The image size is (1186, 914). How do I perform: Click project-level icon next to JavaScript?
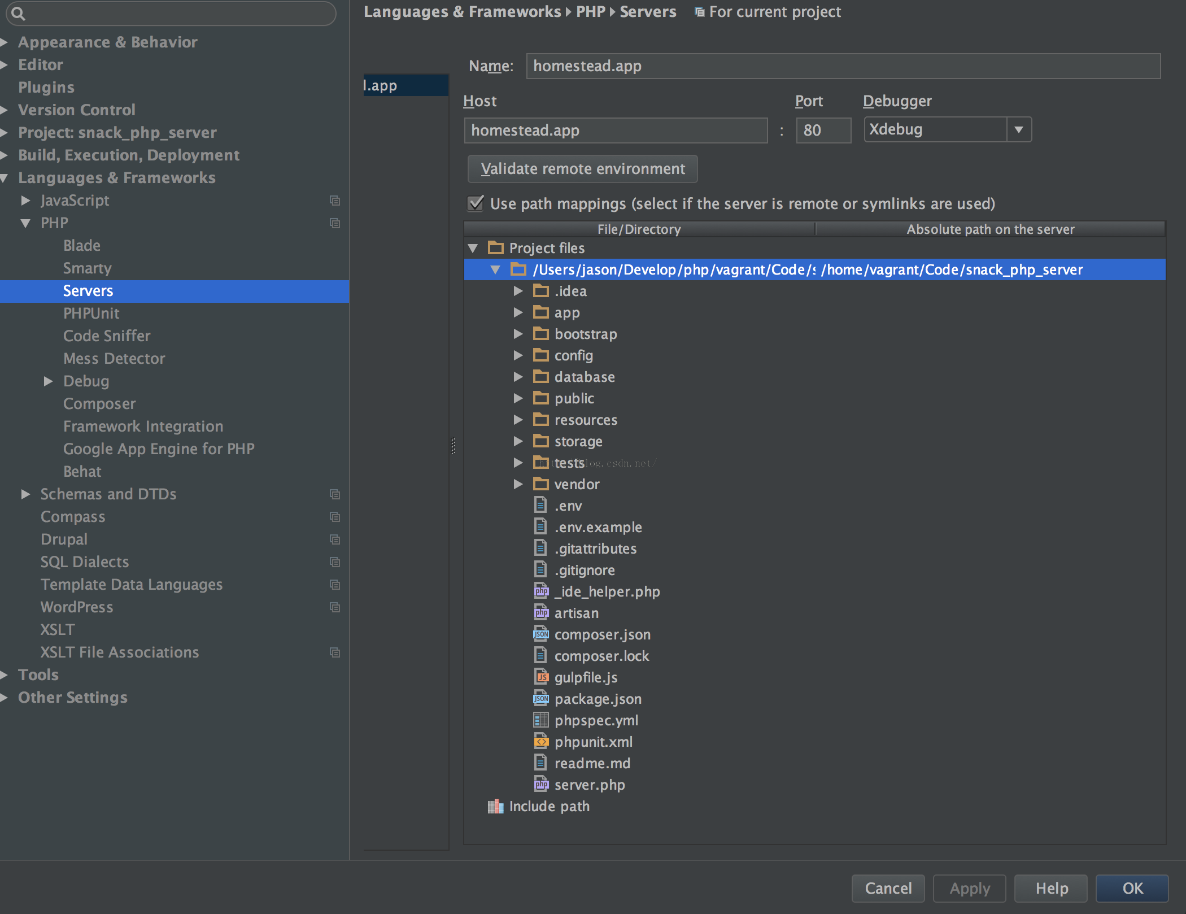point(335,201)
